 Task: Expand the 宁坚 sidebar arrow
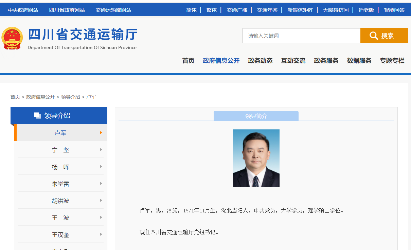tap(101, 150)
